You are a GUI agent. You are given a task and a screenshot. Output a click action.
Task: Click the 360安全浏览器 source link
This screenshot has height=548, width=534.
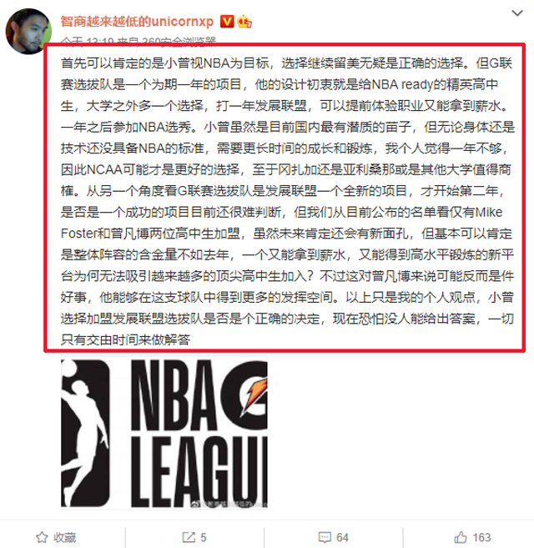coord(179,41)
